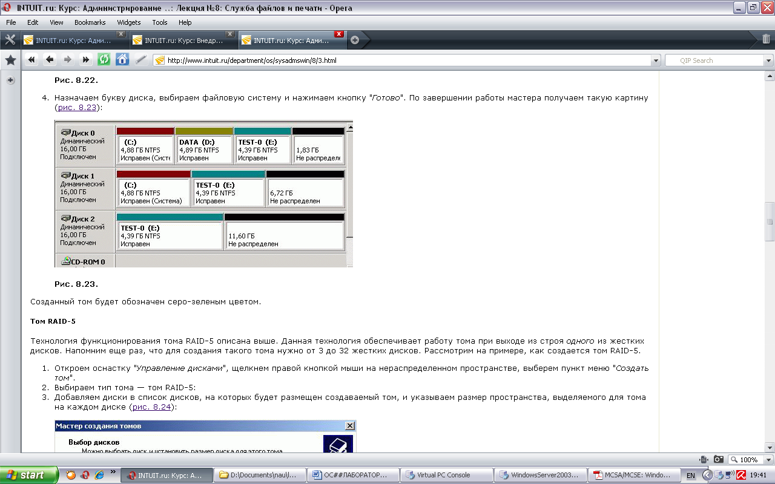The width and height of the screenshot is (775, 484).
Task: Open the Tools menu
Action: (x=160, y=22)
